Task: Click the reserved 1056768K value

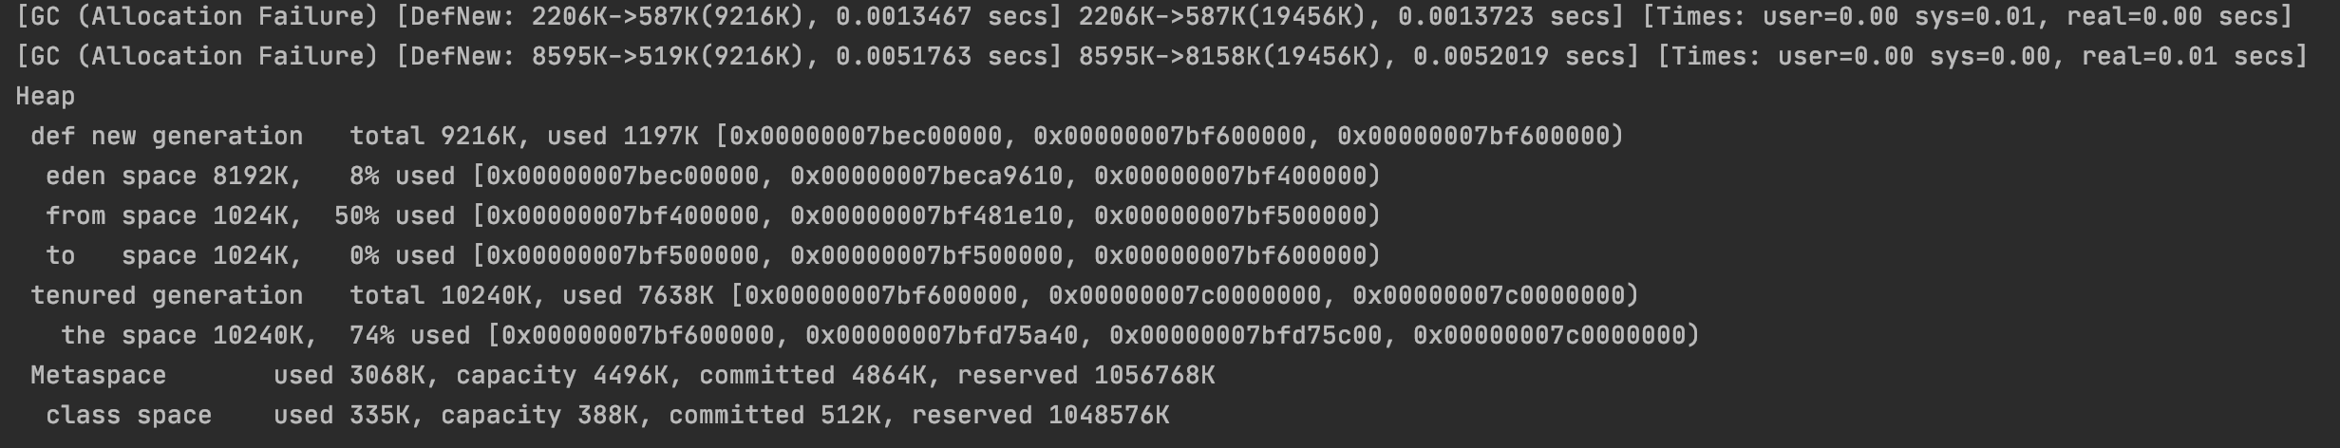Action: (x=1085, y=376)
